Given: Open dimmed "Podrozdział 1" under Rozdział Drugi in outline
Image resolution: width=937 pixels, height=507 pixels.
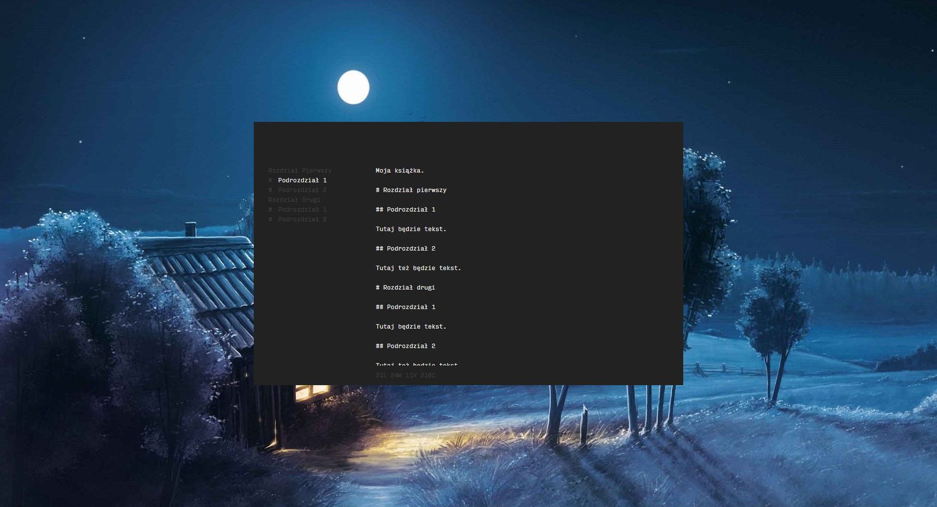Looking at the screenshot, I should pyautogui.click(x=302, y=210).
